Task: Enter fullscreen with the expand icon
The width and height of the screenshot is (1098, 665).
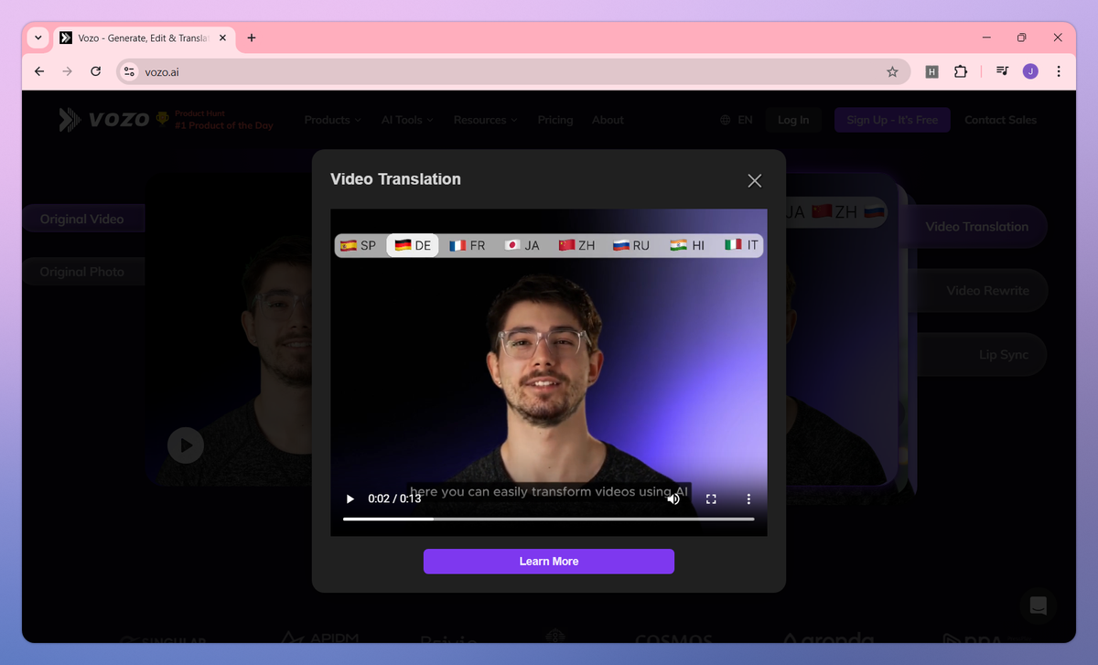Action: click(x=711, y=499)
